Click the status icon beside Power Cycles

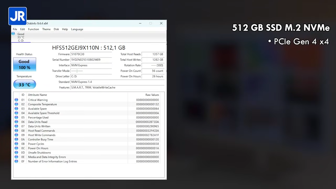click(x=16, y=144)
